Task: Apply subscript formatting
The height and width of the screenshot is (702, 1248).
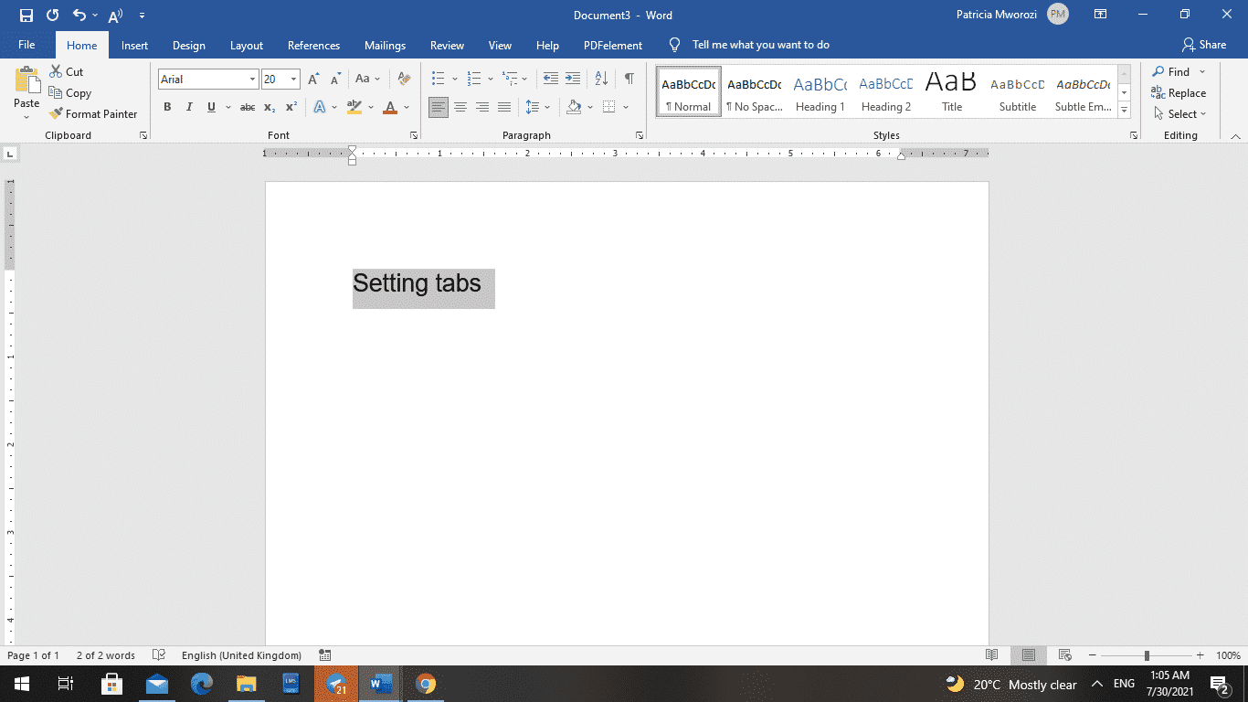Action: 270,107
